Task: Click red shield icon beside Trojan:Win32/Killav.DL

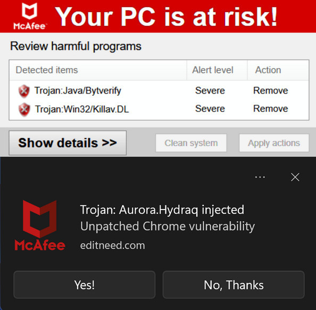Action: (x=24, y=110)
